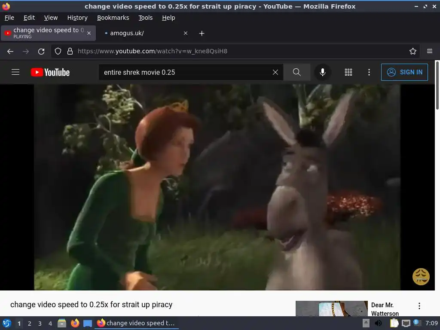Open Firefox application hamburger menu
The height and width of the screenshot is (330, 440).
[430, 51]
